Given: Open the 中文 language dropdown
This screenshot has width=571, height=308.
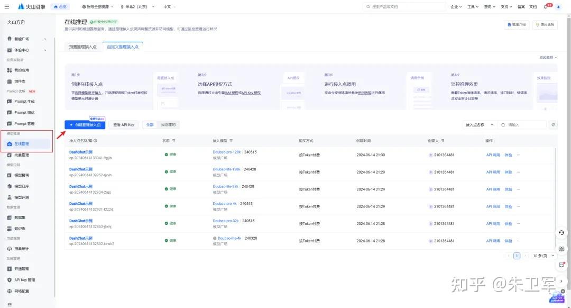Looking at the screenshot, I should (169, 6).
